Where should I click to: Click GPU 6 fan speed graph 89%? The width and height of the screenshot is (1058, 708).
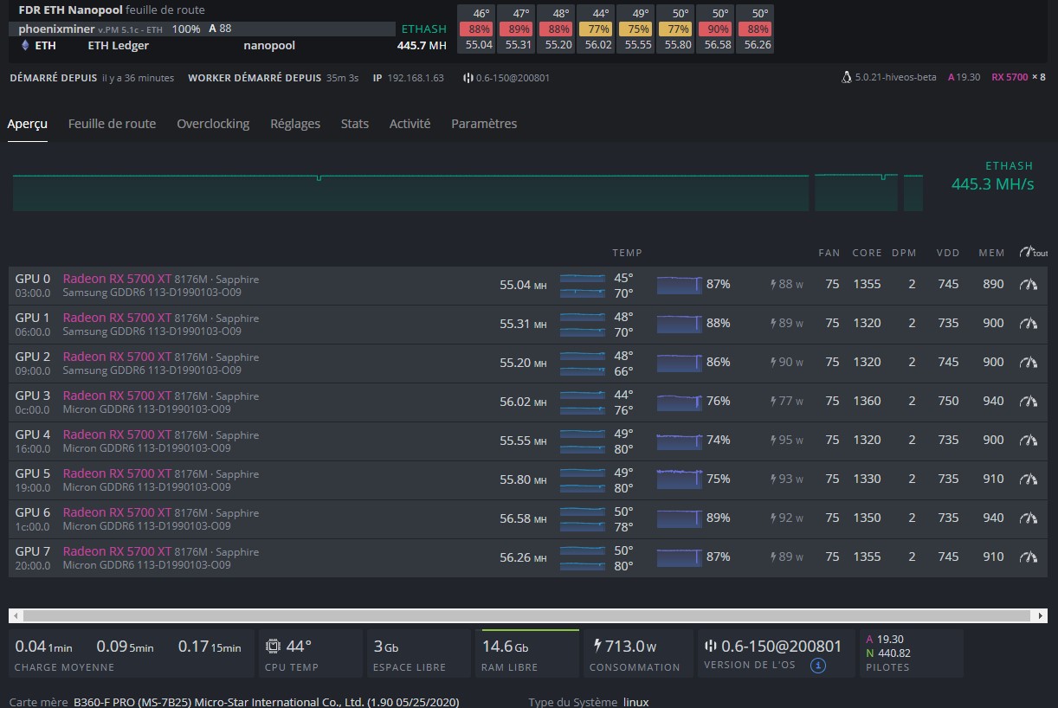click(x=679, y=518)
